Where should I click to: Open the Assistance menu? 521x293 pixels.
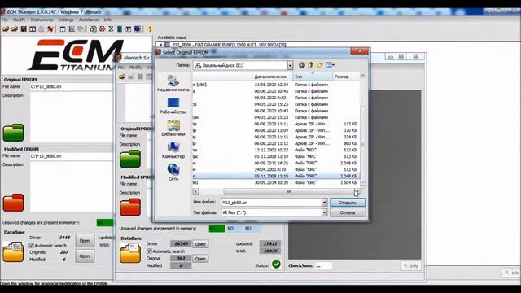89,20
